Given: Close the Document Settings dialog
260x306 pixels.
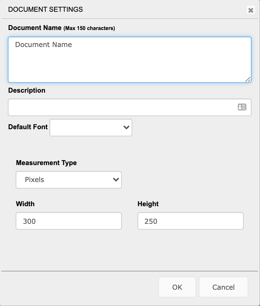Looking at the screenshot, I should click(251, 10).
